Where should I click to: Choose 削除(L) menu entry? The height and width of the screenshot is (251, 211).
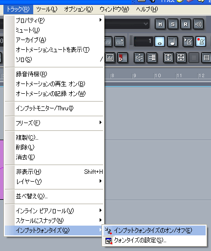click(54, 147)
